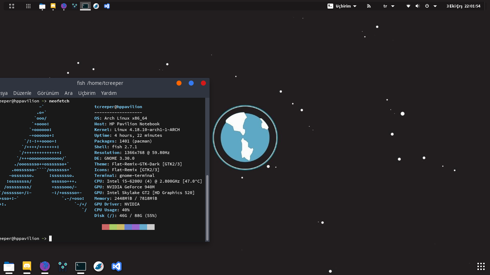Screen dimensions: 490x275
Task: Open the Ara menu in the terminal
Action: click(69, 93)
